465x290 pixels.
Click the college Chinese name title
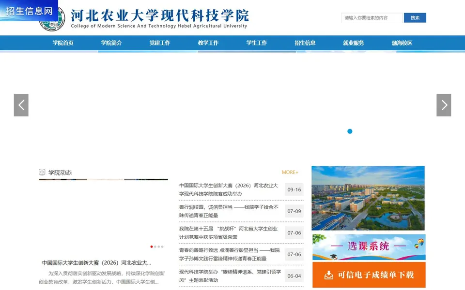pyautogui.click(x=159, y=15)
